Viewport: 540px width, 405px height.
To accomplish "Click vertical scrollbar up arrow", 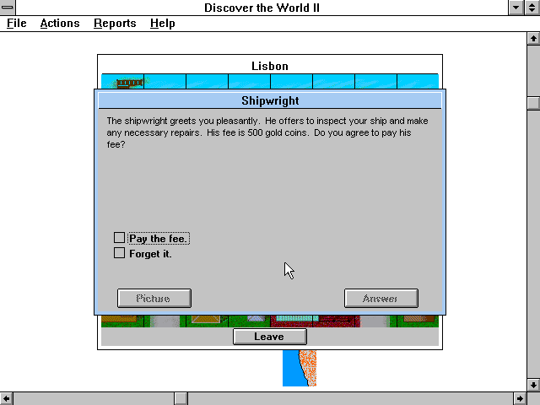I will click(533, 38).
